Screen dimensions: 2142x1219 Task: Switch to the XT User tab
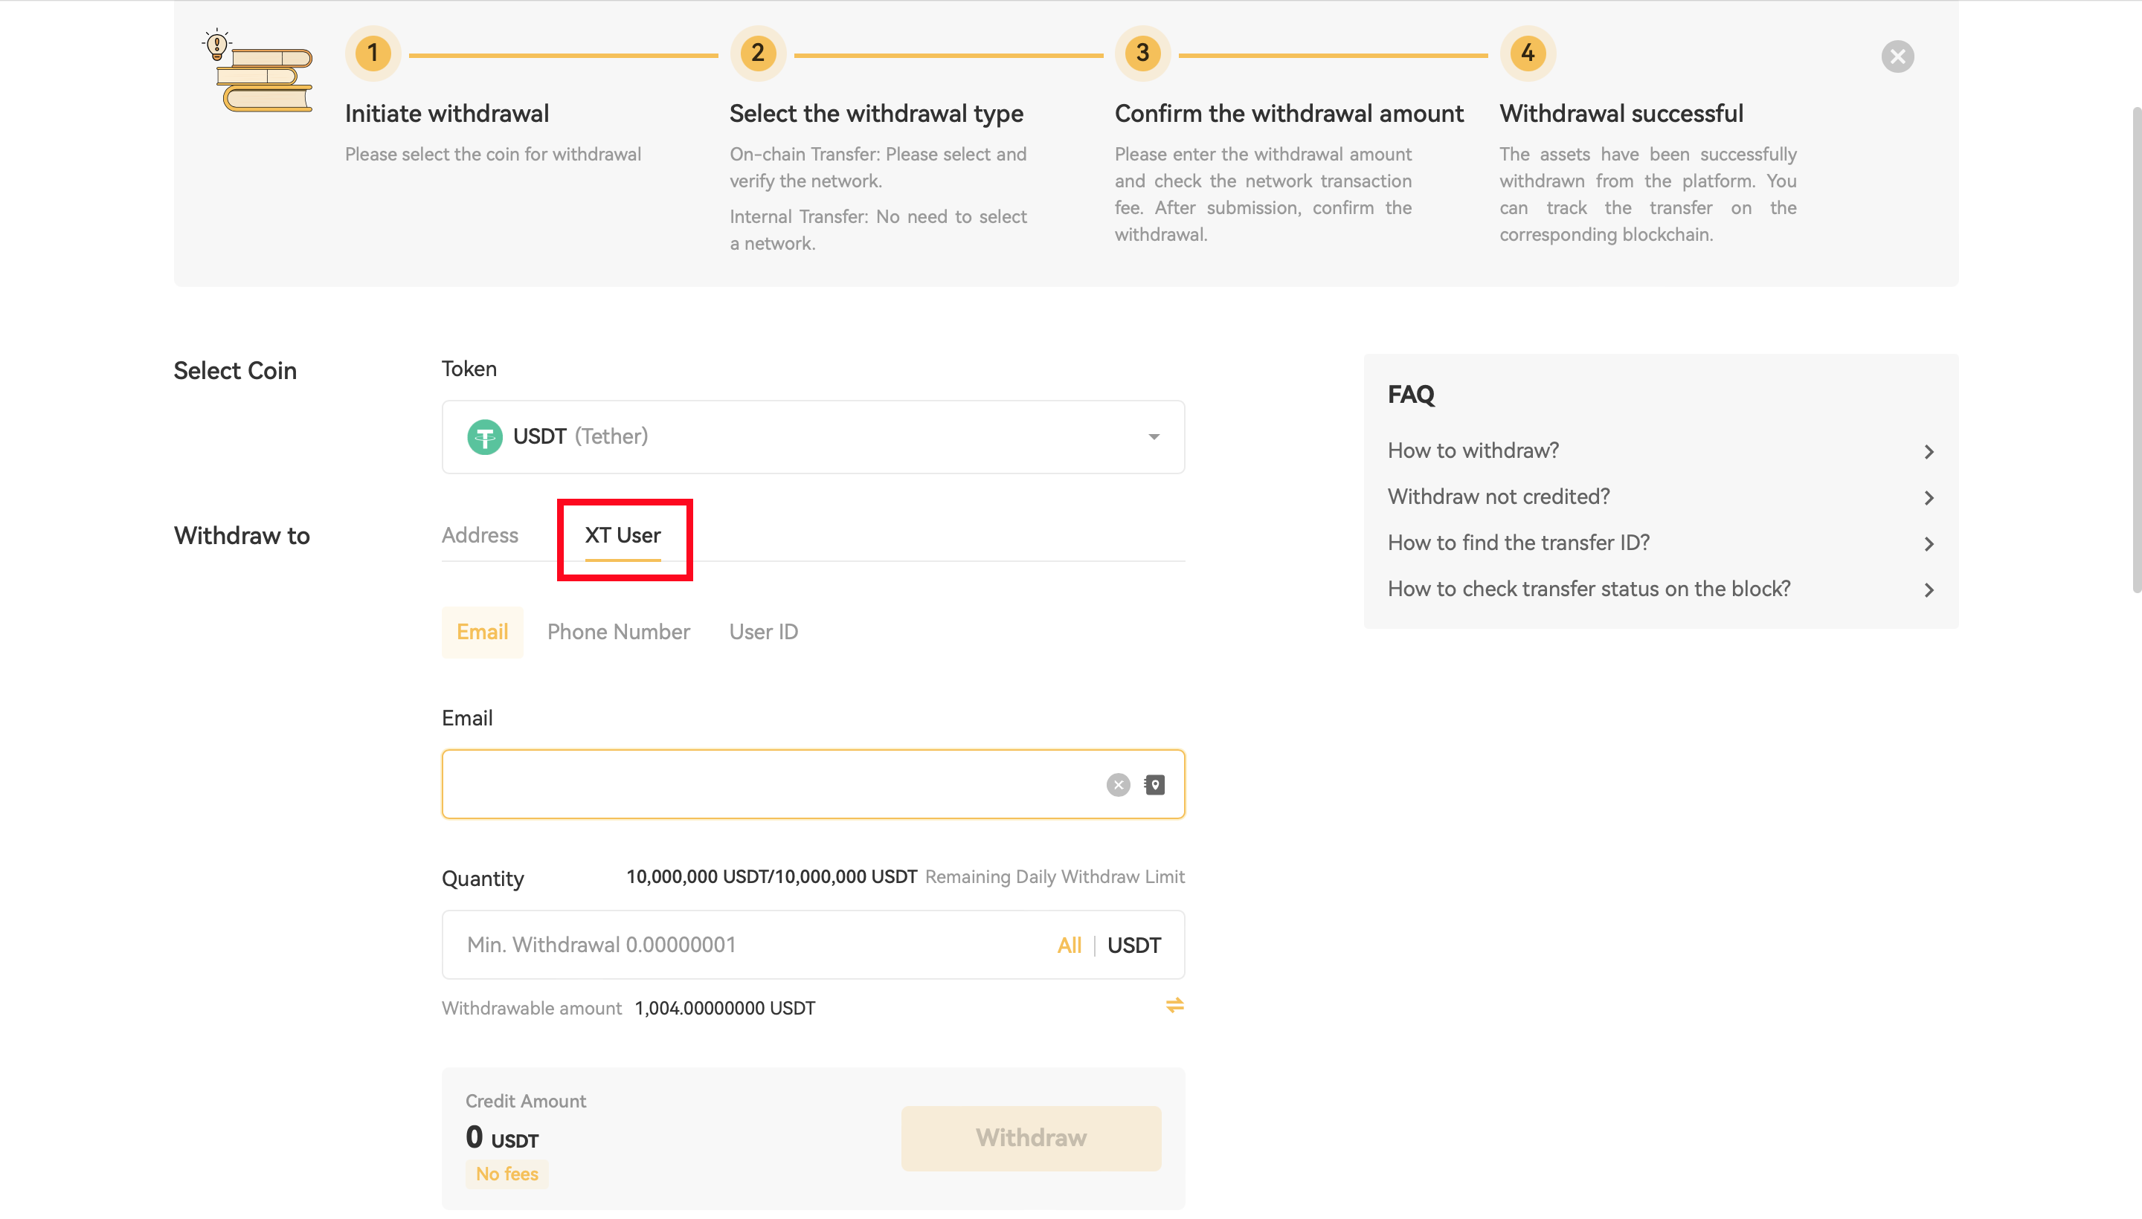(623, 535)
